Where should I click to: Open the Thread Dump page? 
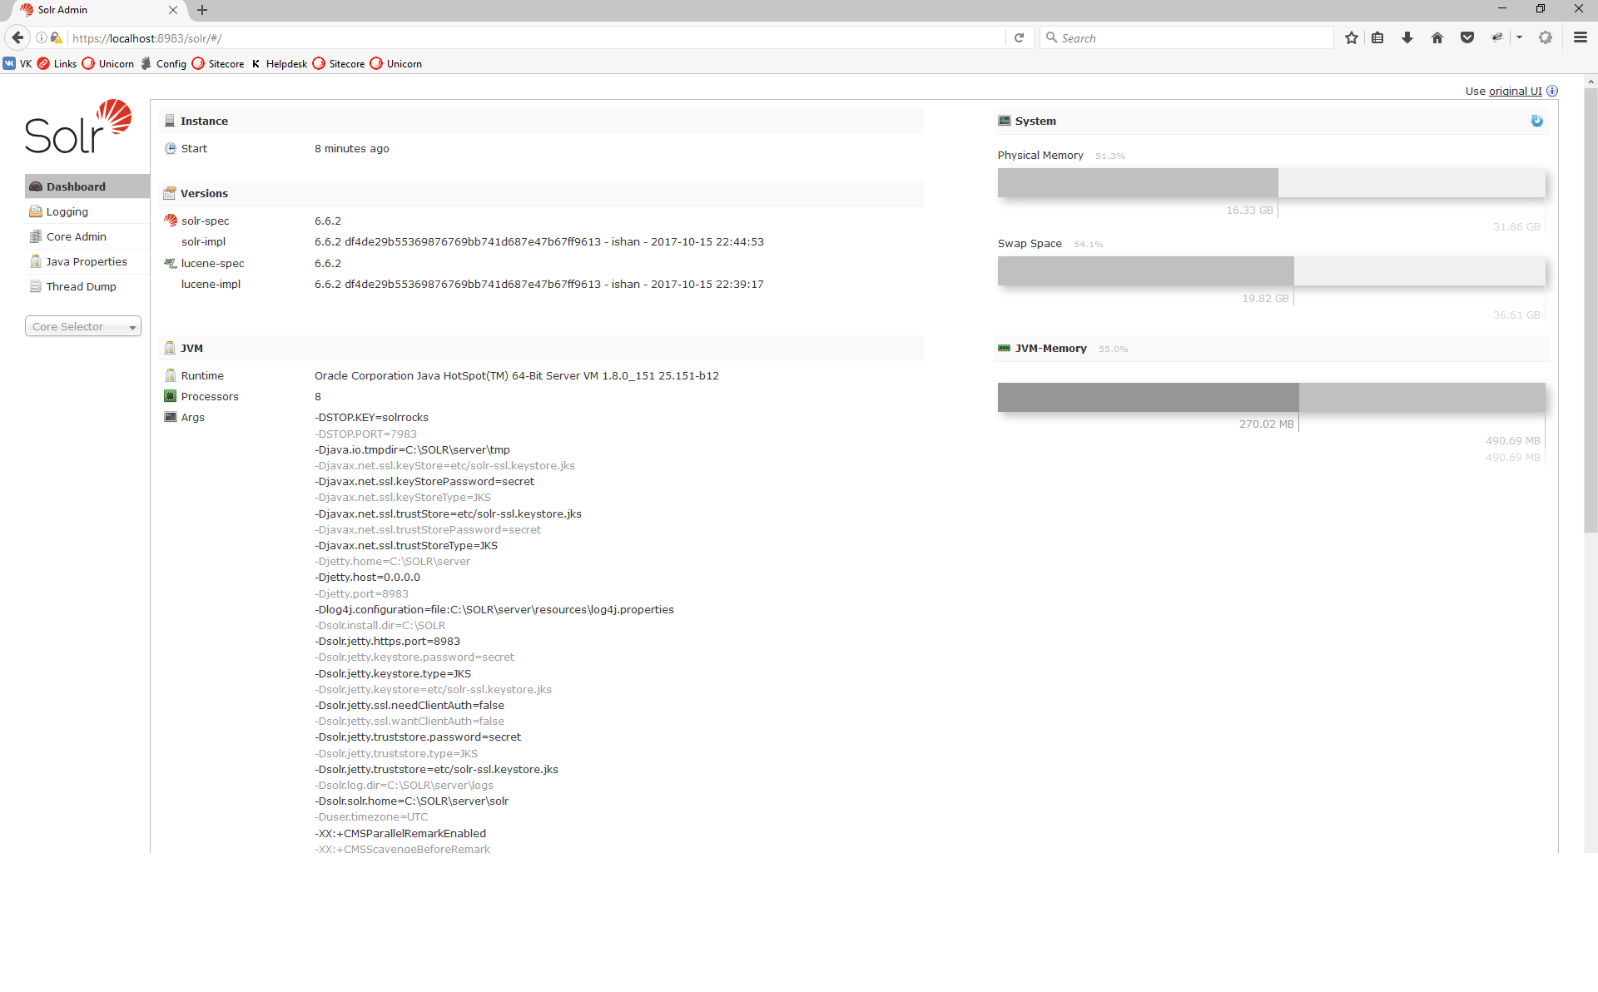[81, 286]
